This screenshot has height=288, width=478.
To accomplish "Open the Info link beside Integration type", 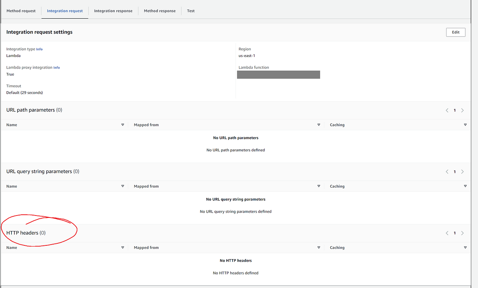I will point(39,49).
